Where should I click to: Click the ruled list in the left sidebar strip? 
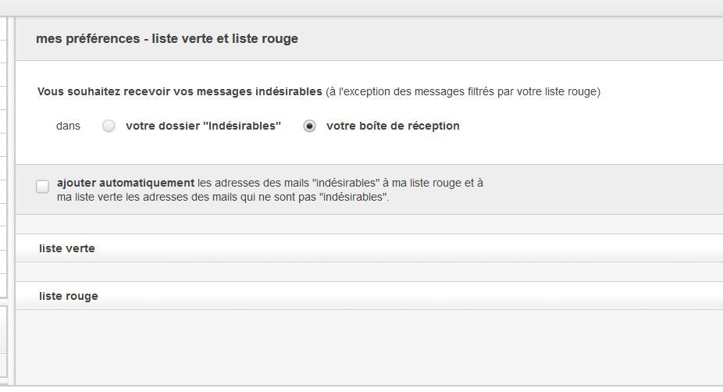[4, 156]
